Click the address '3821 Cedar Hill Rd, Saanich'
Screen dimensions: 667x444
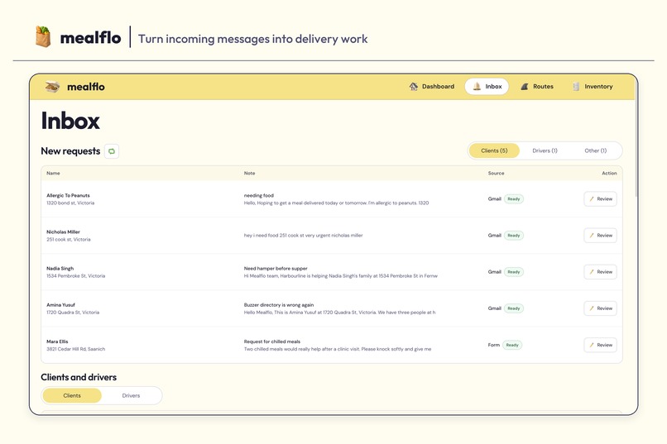[75, 349]
